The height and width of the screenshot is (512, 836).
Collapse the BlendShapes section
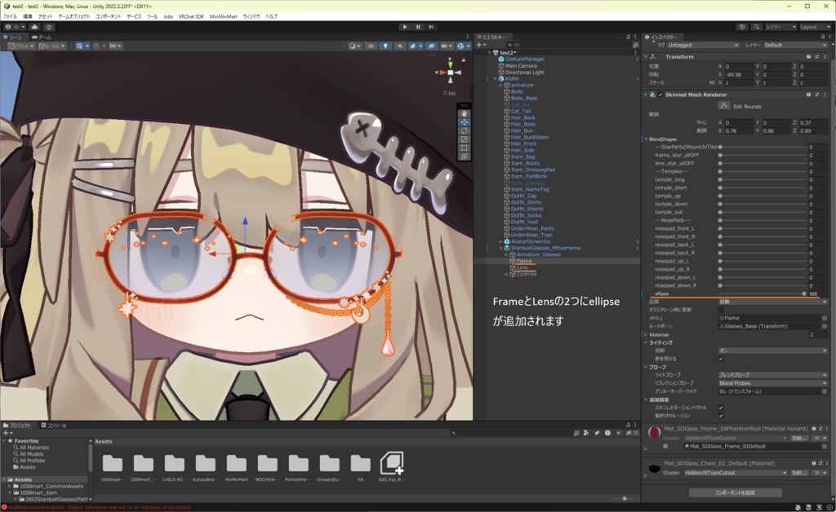coord(646,139)
